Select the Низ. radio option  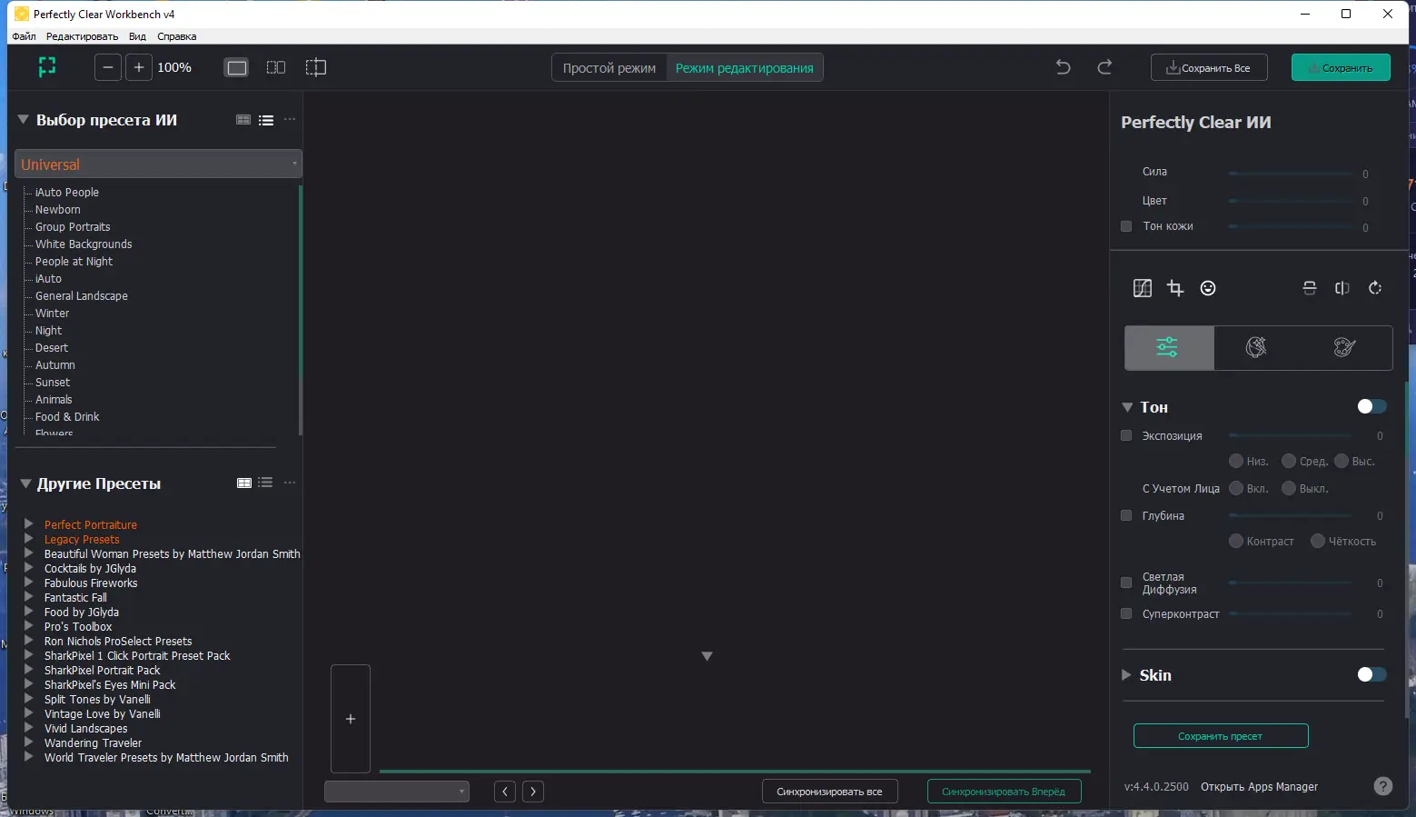pos(1236,461)
